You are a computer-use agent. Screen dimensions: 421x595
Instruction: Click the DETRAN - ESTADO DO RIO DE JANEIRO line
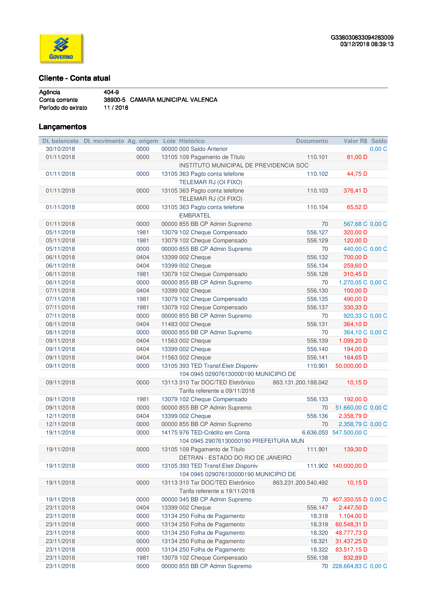pyautogui.click(x=235, y=458)
